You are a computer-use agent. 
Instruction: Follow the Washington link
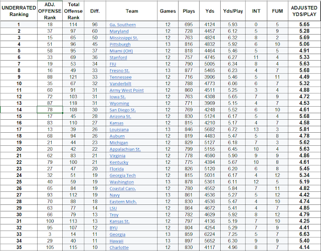coord(121,182)
